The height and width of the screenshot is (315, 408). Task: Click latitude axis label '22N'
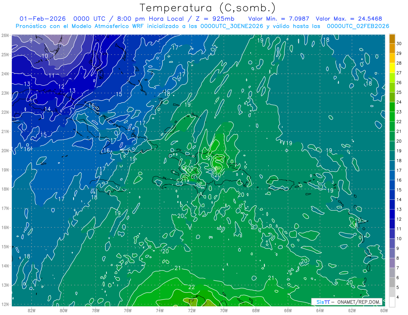pos(5,112)
